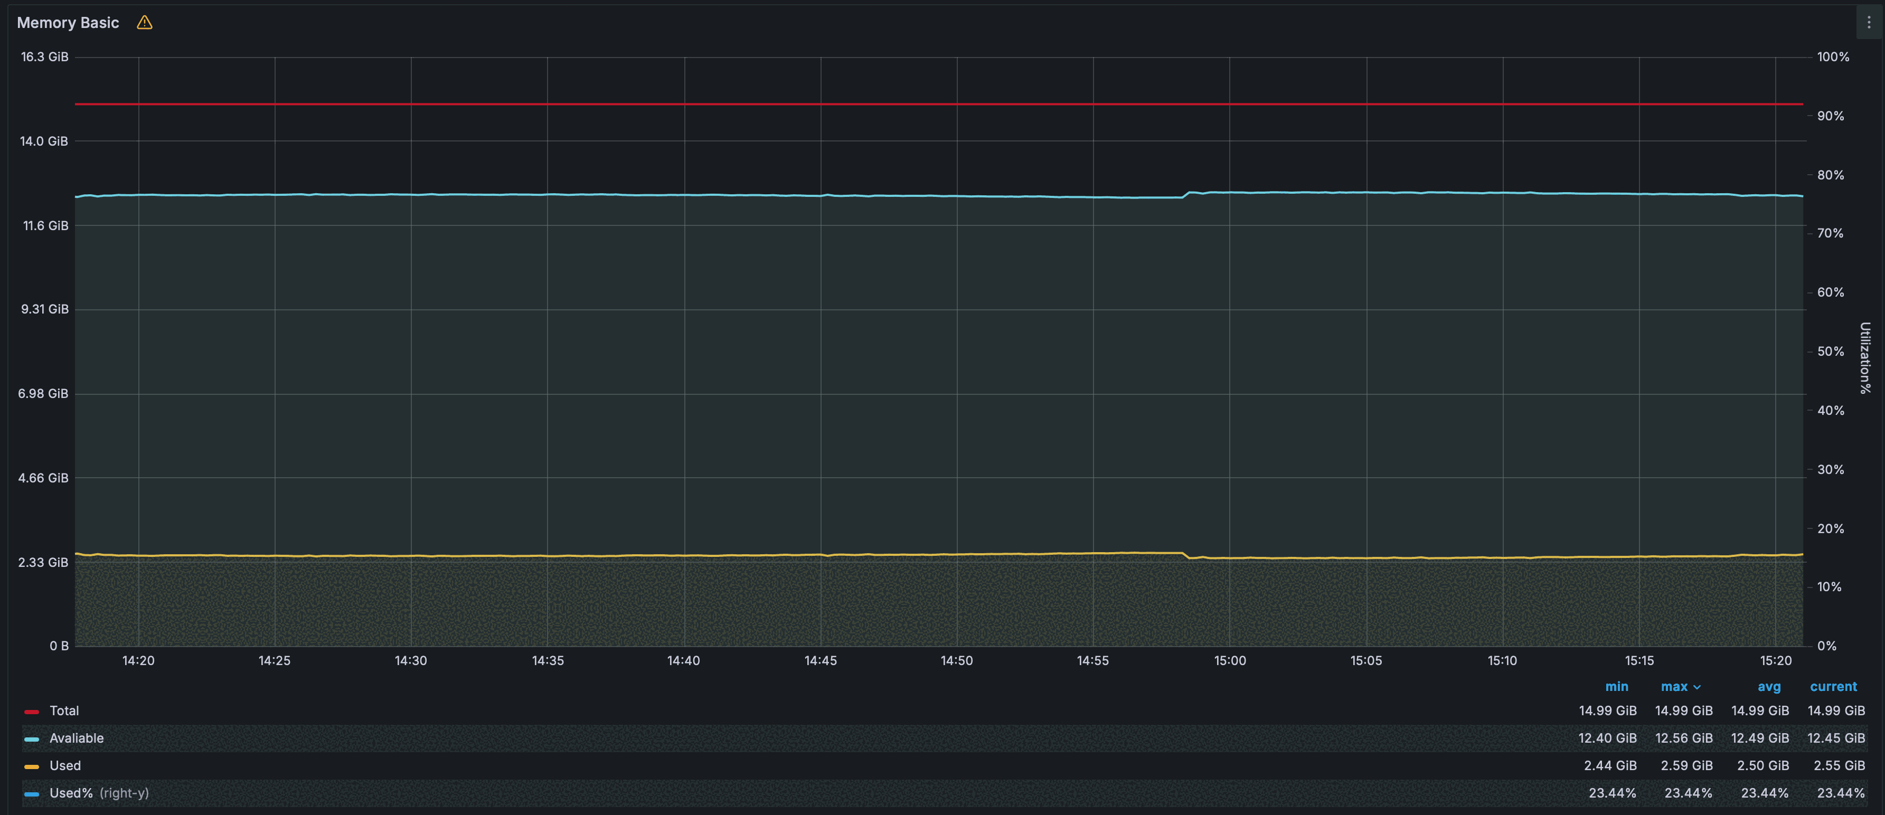This screenshot has height=815, width=1885.
Task: Click the sort chevron next to max
Action: pos(1697,687)
